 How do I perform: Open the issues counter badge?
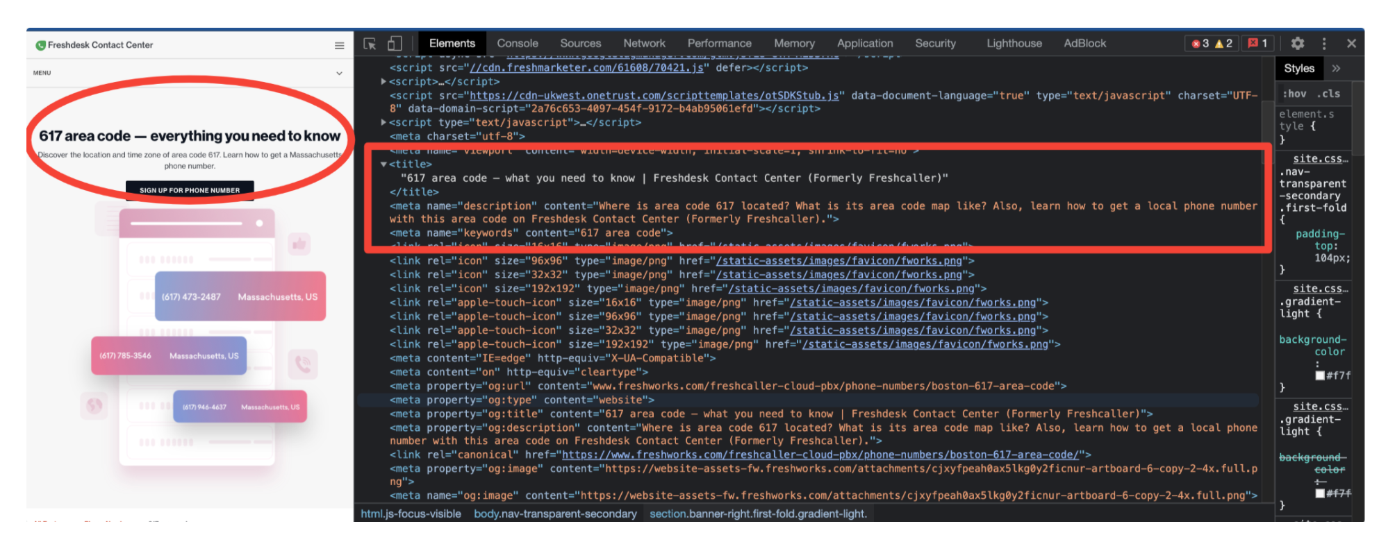tap(1257, 44)
